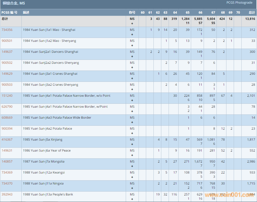Select coin number 149637
The height and width of the screenshot is (202, 257).
pos(7,52)
